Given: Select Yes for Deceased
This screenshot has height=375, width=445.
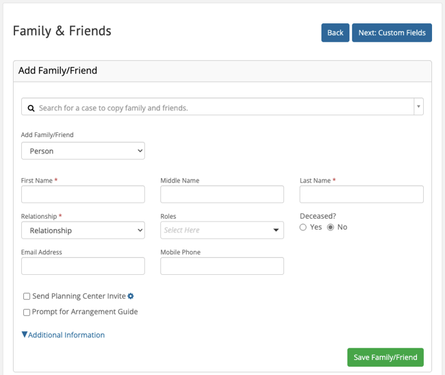Looking at the screenshot, I should tap(303, 227).
